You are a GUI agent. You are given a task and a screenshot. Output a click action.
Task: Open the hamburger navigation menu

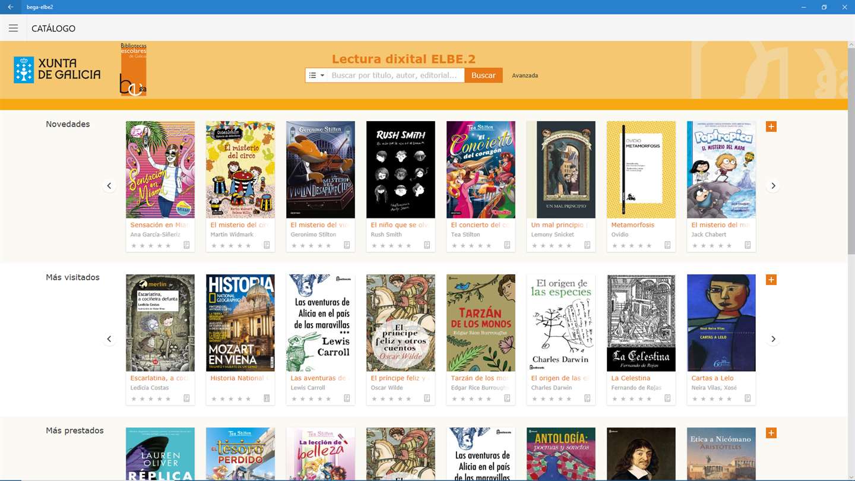coord(13,28)
